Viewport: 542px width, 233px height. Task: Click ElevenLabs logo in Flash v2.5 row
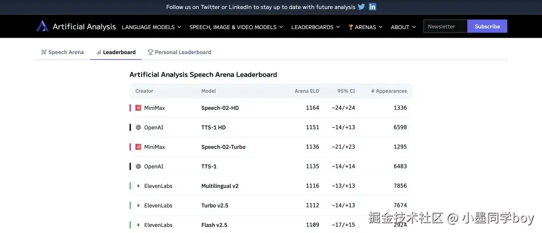[139, 225]
